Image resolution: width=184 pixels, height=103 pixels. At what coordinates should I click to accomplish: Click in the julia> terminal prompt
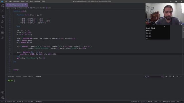[11, 81]
